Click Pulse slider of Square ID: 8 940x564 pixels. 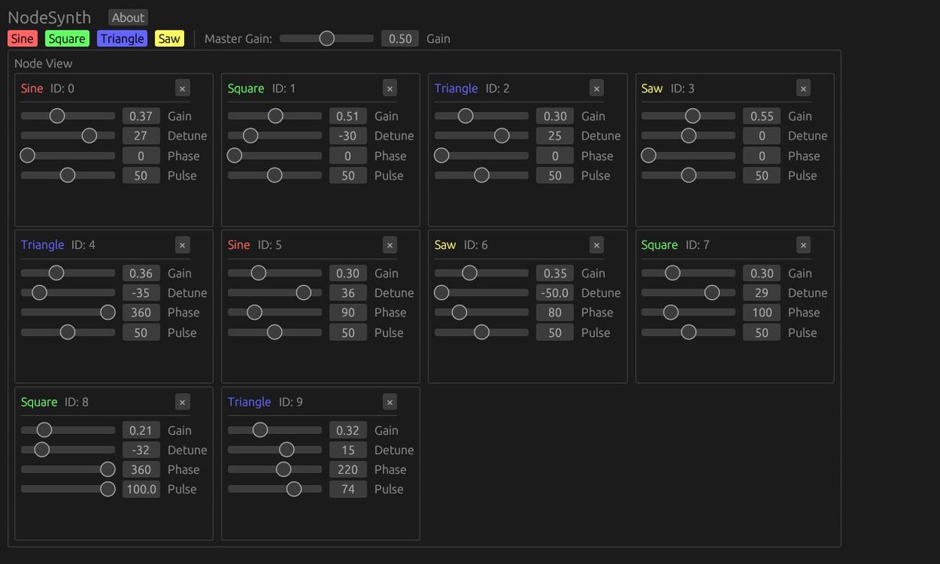click(68, 490)
